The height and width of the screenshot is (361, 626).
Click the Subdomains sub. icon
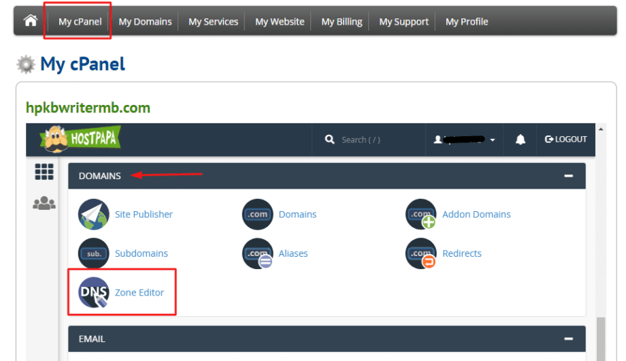coord(94,253)
